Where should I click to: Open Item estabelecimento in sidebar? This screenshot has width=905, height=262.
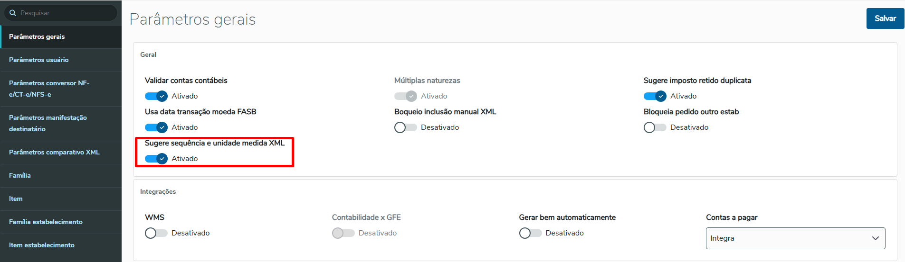[x=42, y=245]
